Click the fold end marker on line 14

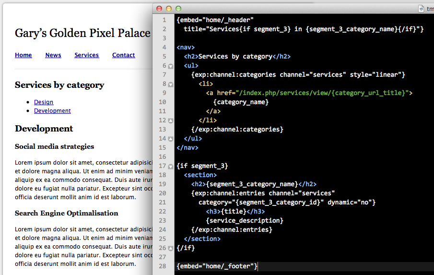tap(171, 139)
